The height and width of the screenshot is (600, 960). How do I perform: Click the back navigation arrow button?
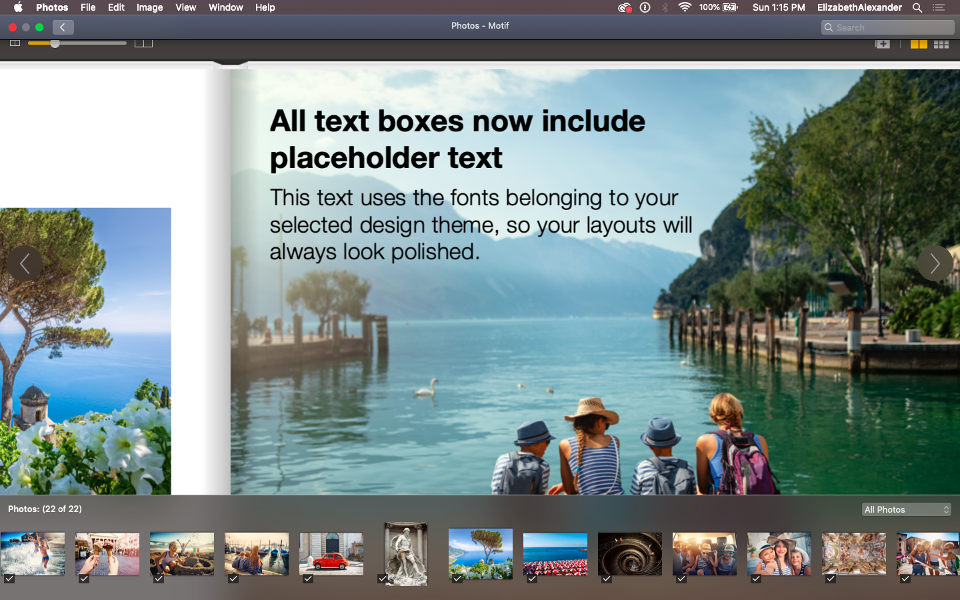(x=63, y=27)
